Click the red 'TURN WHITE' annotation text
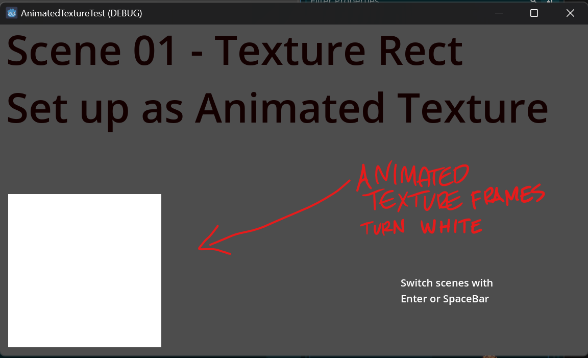 coord(421,226)
